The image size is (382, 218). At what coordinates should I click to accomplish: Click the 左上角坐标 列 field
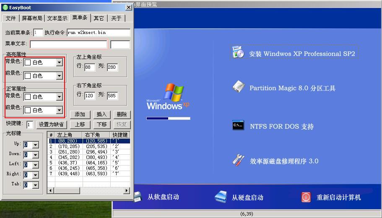[x=112, y=67]
